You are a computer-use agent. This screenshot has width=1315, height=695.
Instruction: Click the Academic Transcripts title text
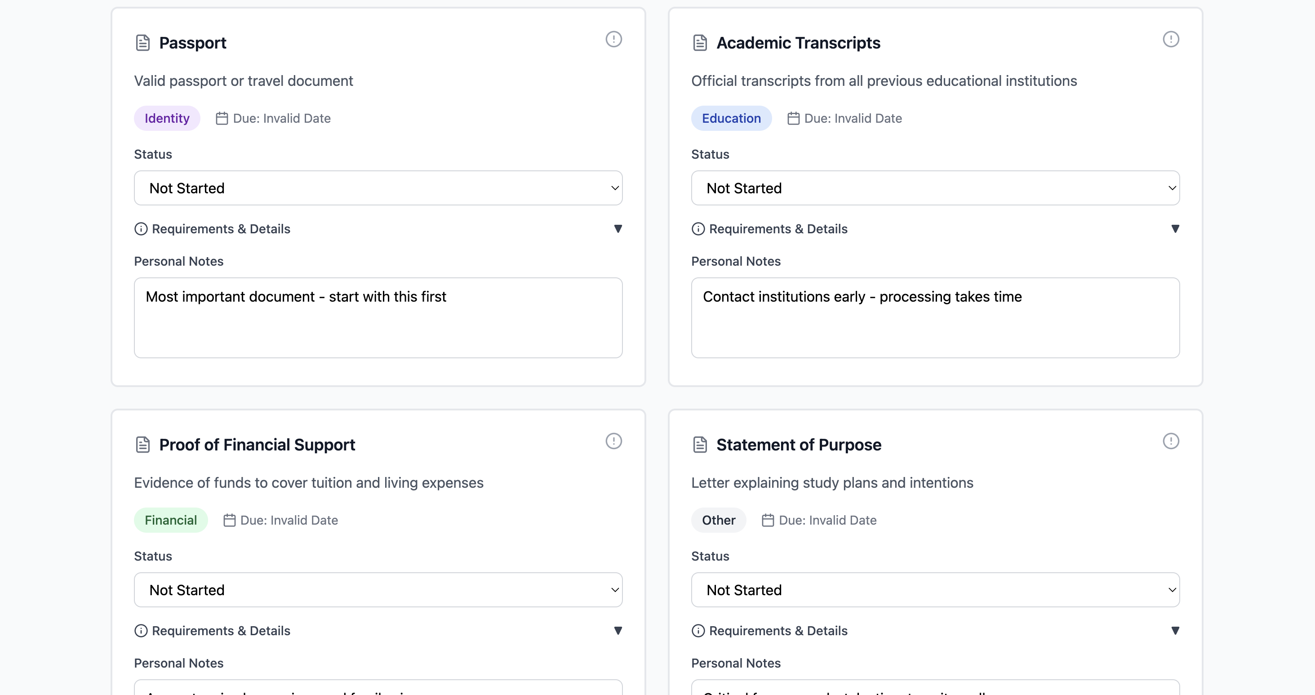click(x=798, y=43)
